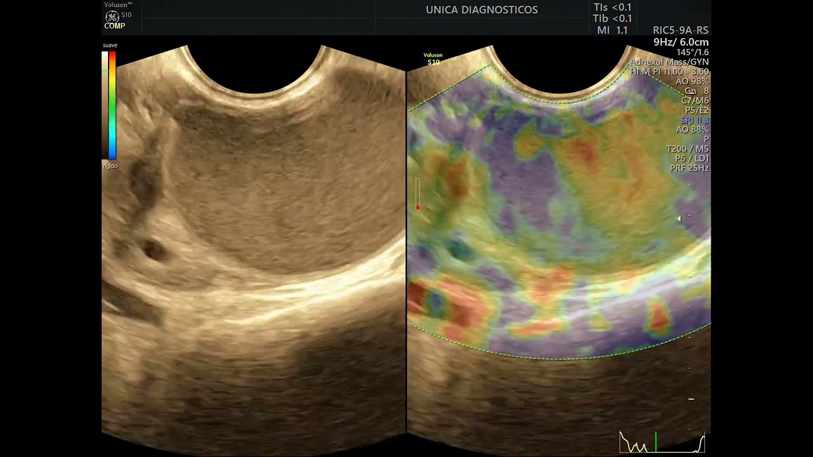813x457 pixels.
Task: Click the focal zone arrow on depth scale
Action: click(x=679, y=218)
